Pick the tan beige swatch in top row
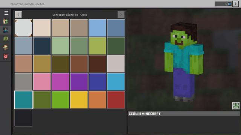The width and height of the screenshot is (241, 135). pos(60,28)
